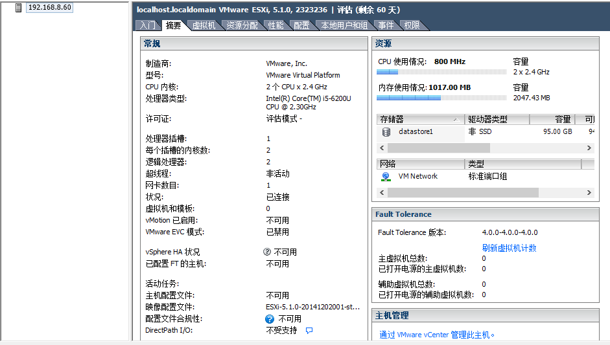This screenshot has width=610, height=345.
Task: Click the blue help icon for 配置文件合规性
Action: [x=270, y=319]
